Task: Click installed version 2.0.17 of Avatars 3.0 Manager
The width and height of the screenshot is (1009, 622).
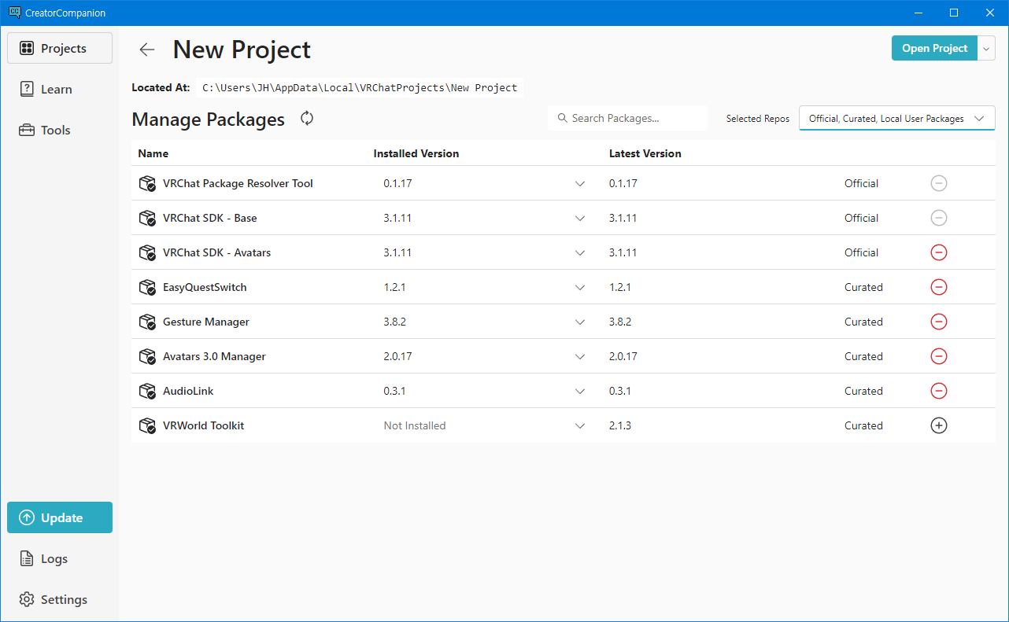Action: (x=397, y=356)
